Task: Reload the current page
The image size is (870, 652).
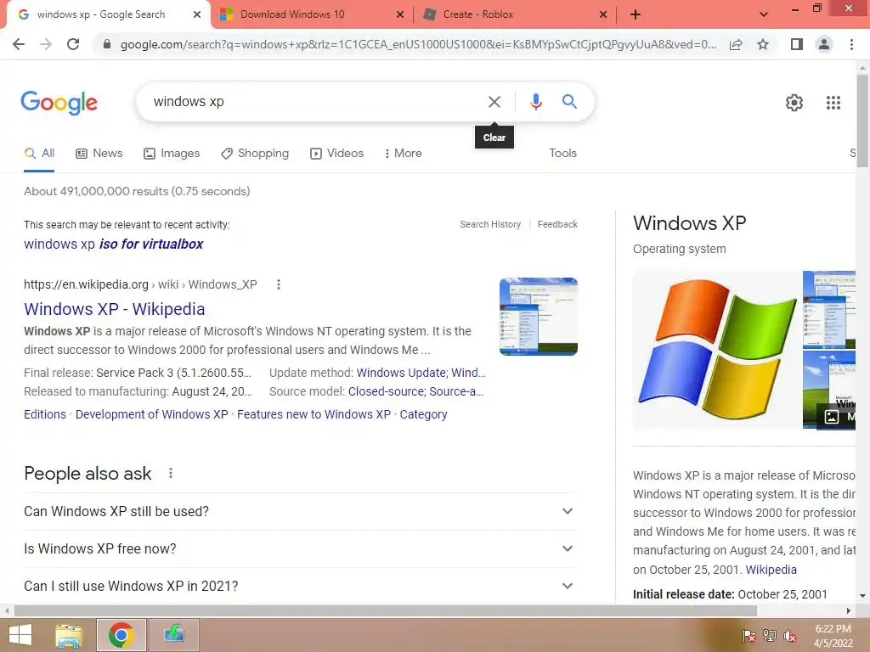Action: pos(73,44)
